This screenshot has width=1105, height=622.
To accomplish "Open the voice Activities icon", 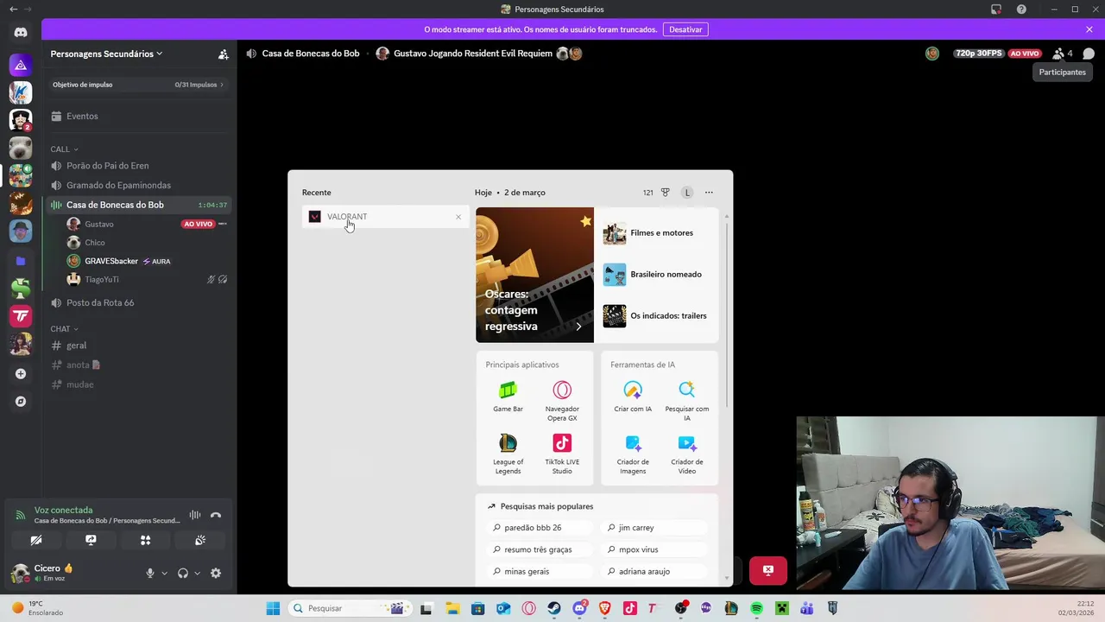I will 145,540.
